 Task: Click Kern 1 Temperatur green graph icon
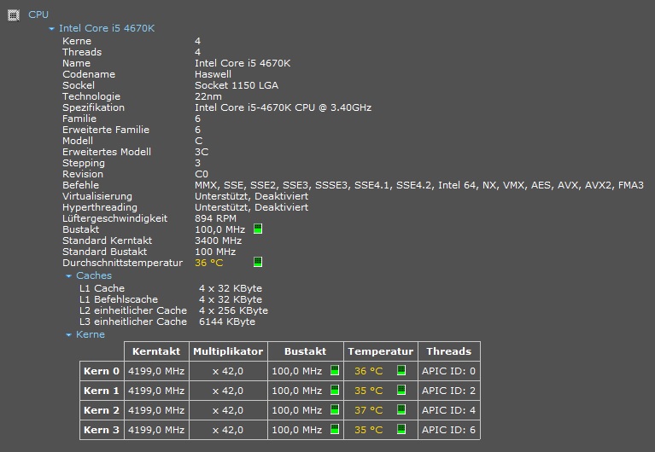401,390
